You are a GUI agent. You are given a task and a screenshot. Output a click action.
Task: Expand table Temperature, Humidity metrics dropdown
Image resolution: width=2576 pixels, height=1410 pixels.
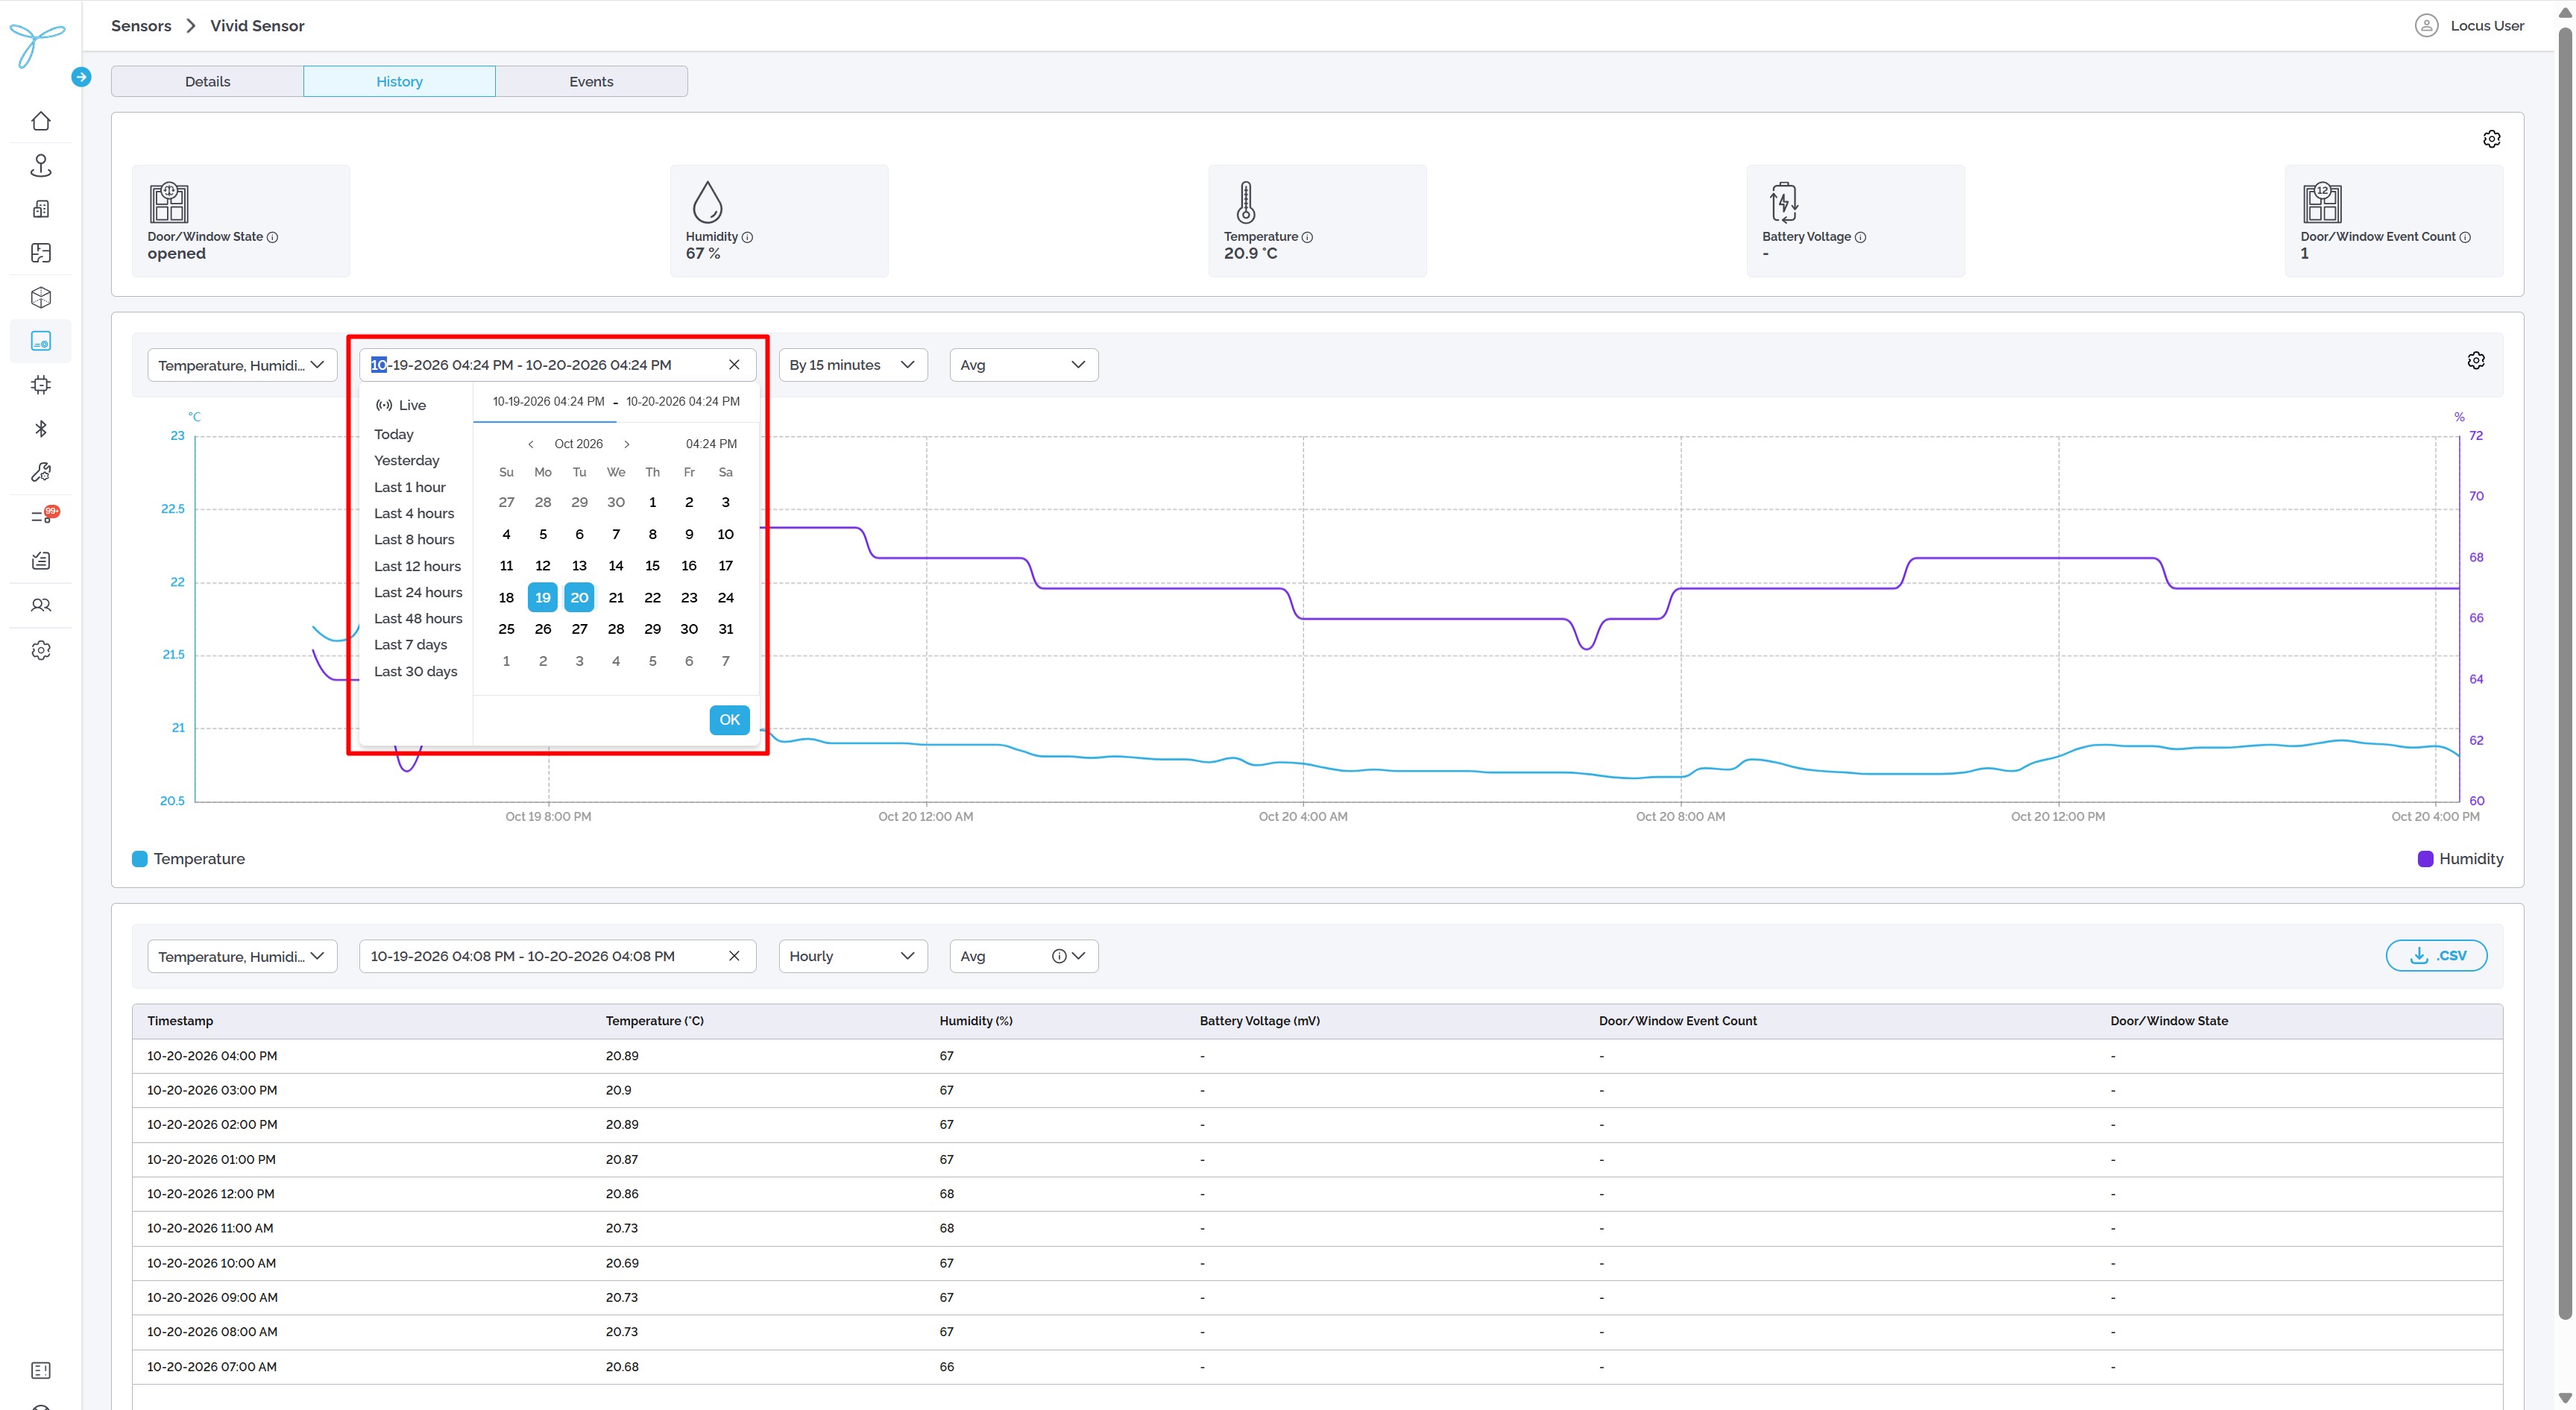pos(242,956)
